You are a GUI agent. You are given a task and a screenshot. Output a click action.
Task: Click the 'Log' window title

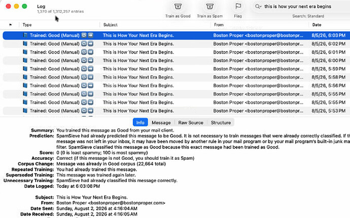41,7
